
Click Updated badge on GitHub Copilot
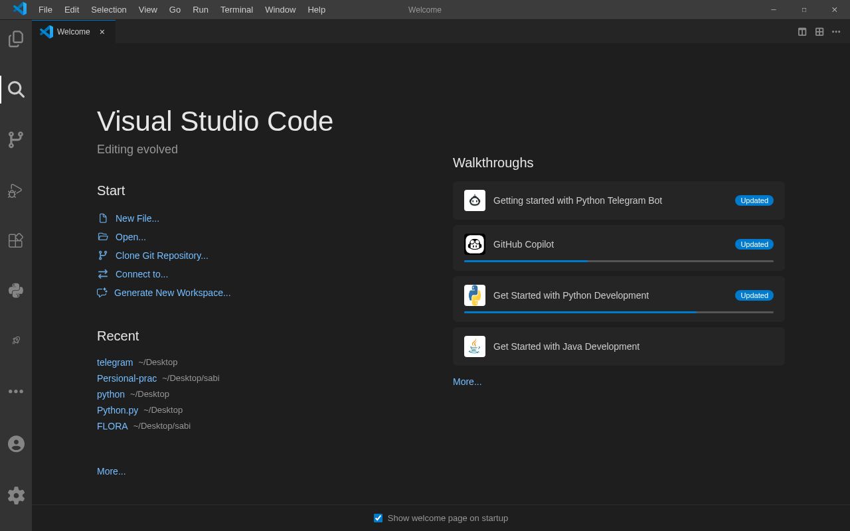(754, 244)
